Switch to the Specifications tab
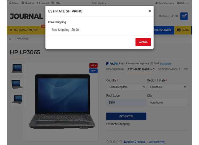Image resolution: width=199 pixels, height=145 pixels. click(169, 69)
